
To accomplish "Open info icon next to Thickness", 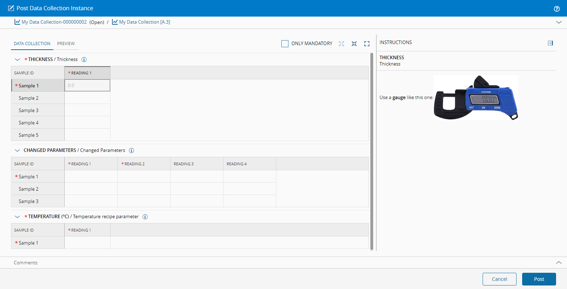I will point(84,60).
